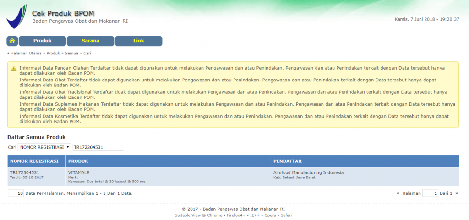Open the Produk menu
The image size is (469, 220).
coord(43,41)
